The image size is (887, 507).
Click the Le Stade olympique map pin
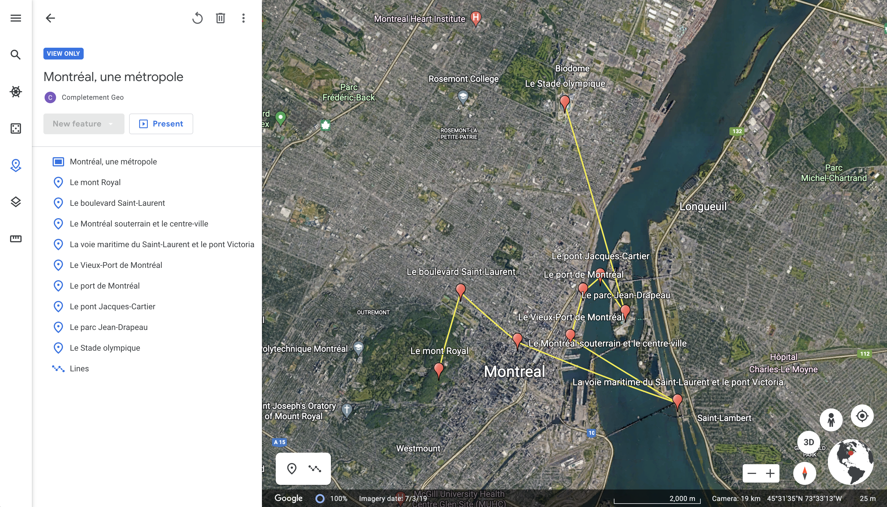point(564,103)
